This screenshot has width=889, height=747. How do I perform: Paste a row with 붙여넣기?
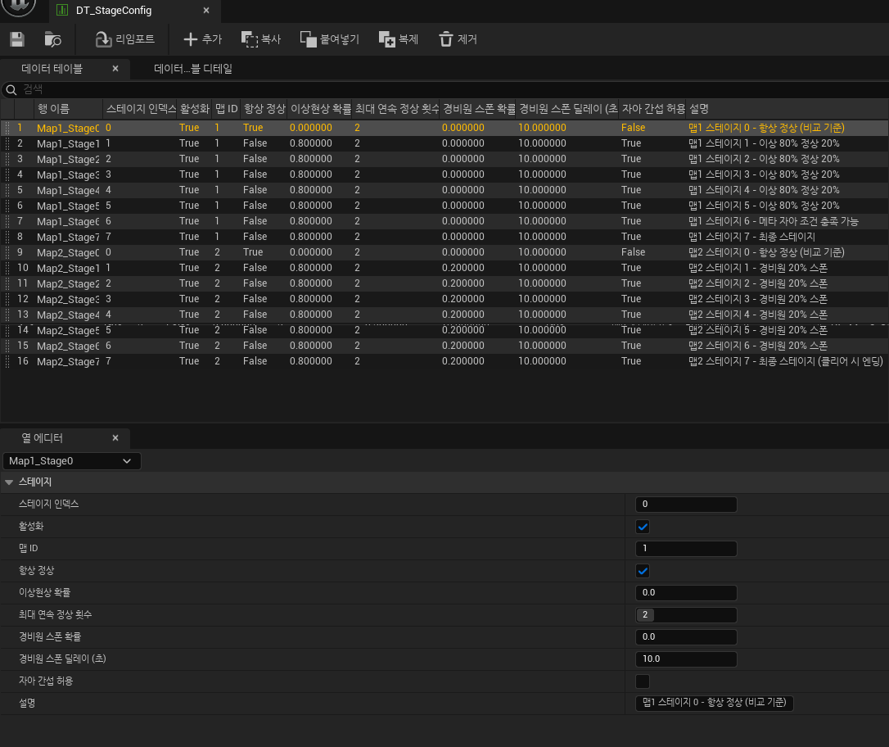pos(329,39)
